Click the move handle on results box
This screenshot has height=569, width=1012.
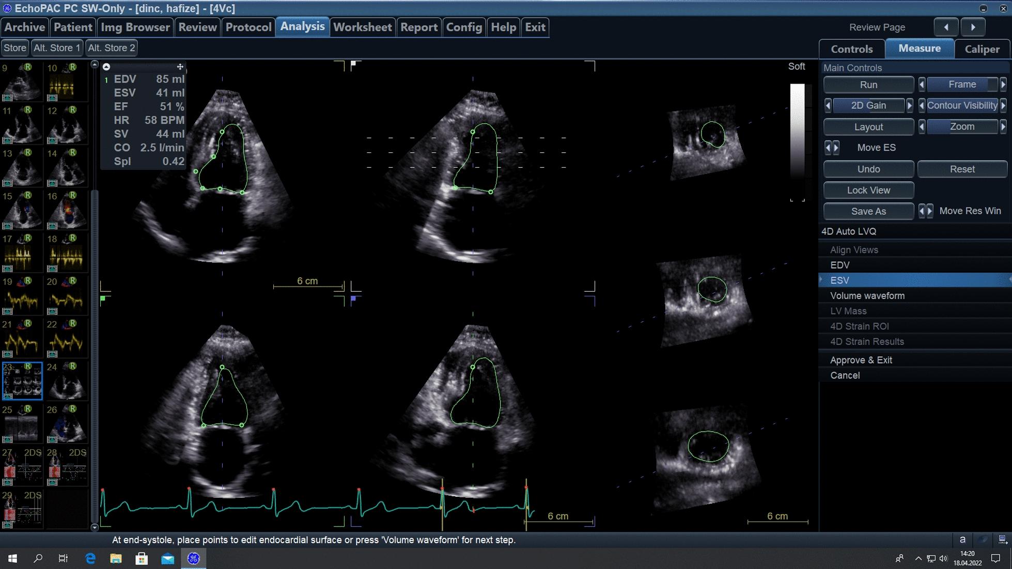tap(180, 67)
